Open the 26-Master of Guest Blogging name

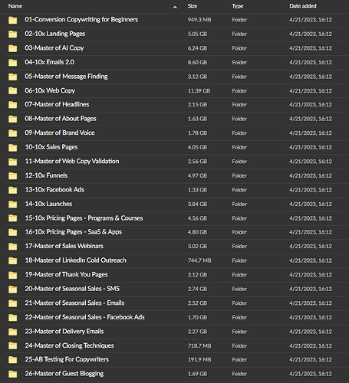point(64,374)
